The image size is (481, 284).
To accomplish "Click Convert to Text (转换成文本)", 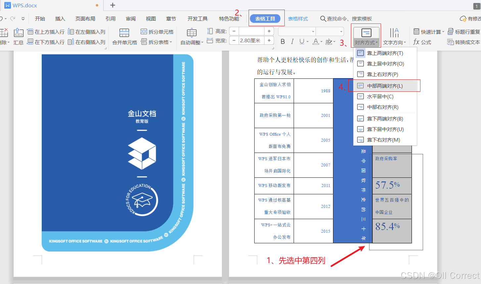I will (x=463, y=42).
